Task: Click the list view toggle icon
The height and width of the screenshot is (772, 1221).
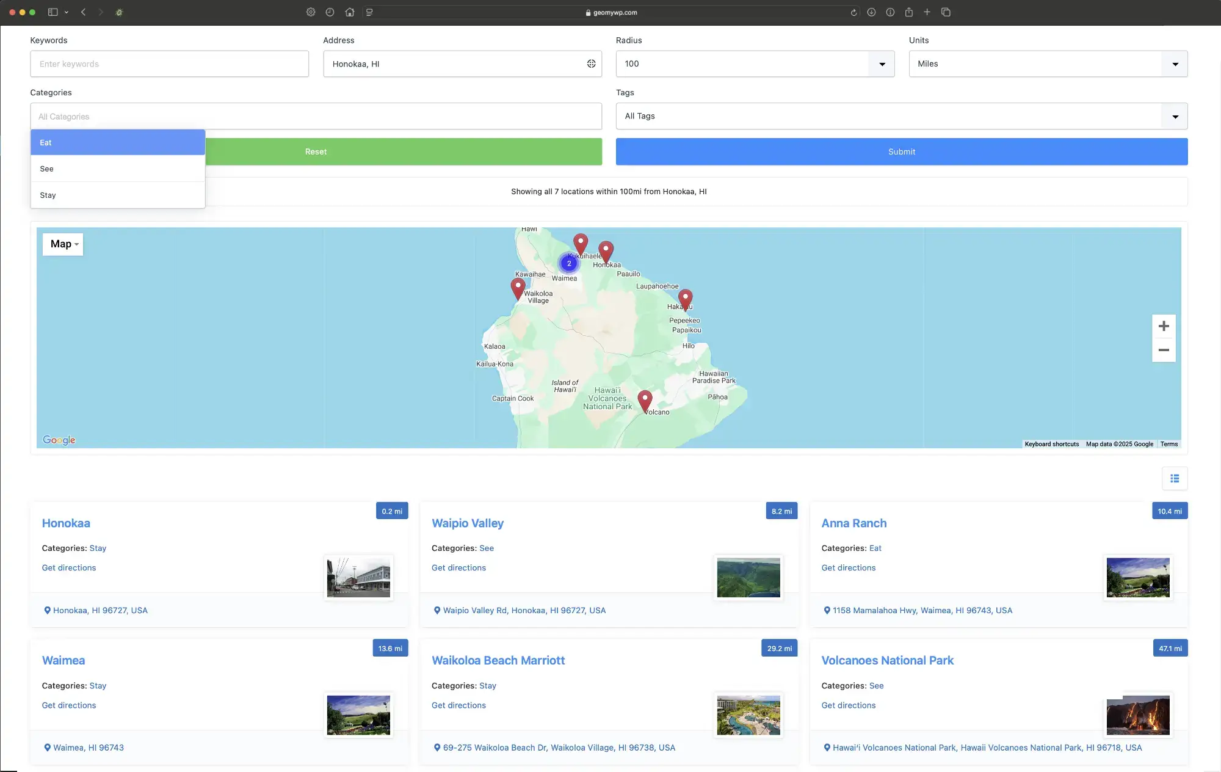Action: pyautogui.click(x=1175, y=478)
